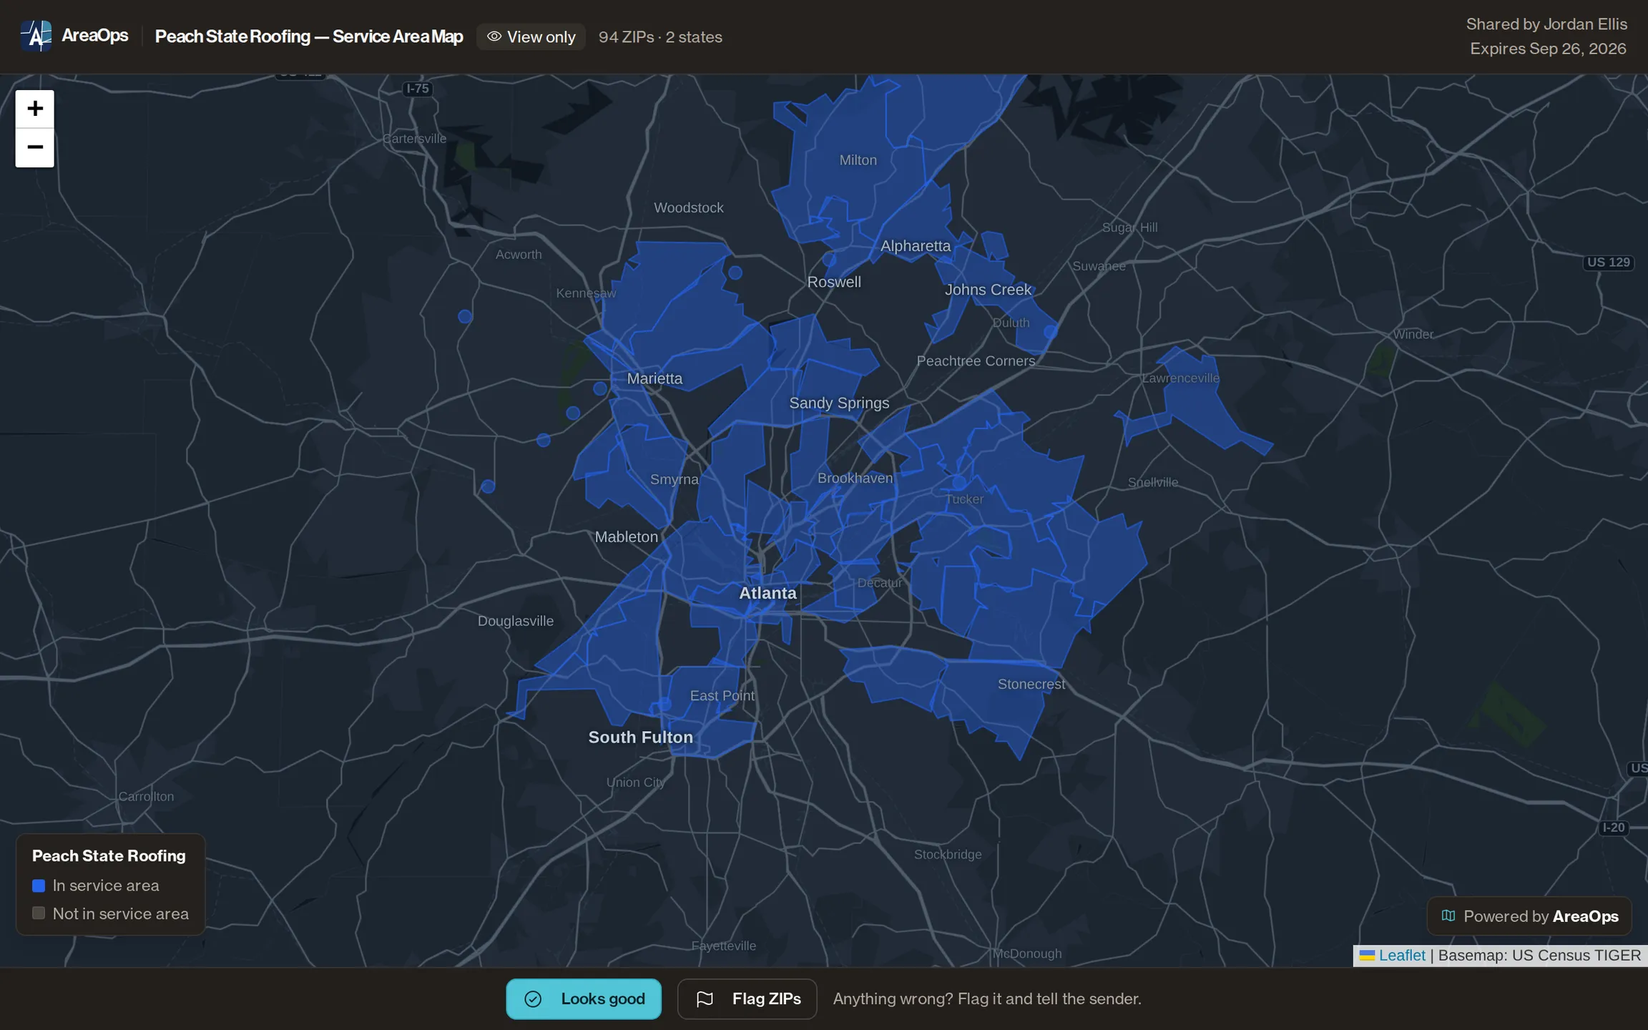Click the South Fulton label
The height and width of the screenshot is (1030, 1648).
point(640,737)
